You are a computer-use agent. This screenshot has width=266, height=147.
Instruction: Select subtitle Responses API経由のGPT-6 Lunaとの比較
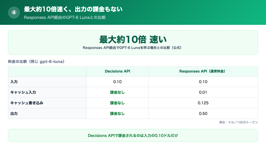(65, 17)
